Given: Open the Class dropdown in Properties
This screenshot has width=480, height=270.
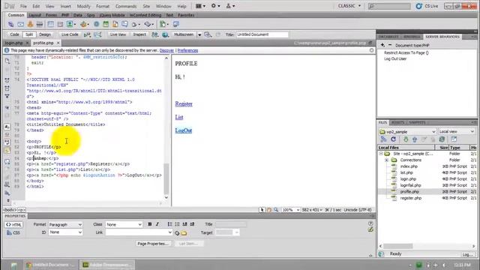Looking at the screenshot, I should pos(124,224).
